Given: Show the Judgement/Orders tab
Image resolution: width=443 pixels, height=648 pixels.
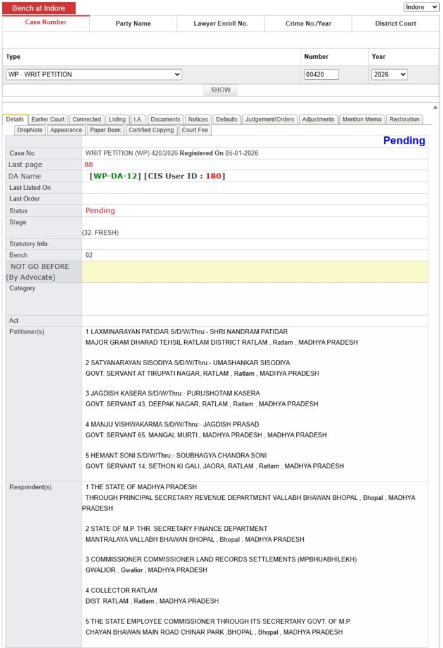Looking at the screenshot, I should [270, 120].
